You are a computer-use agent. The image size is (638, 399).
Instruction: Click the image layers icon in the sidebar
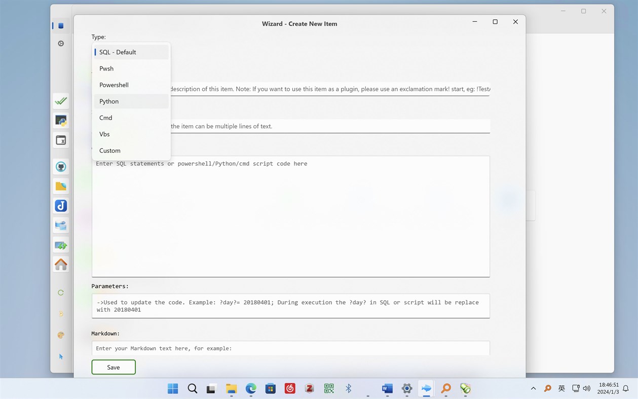click(x=61, y=225)
